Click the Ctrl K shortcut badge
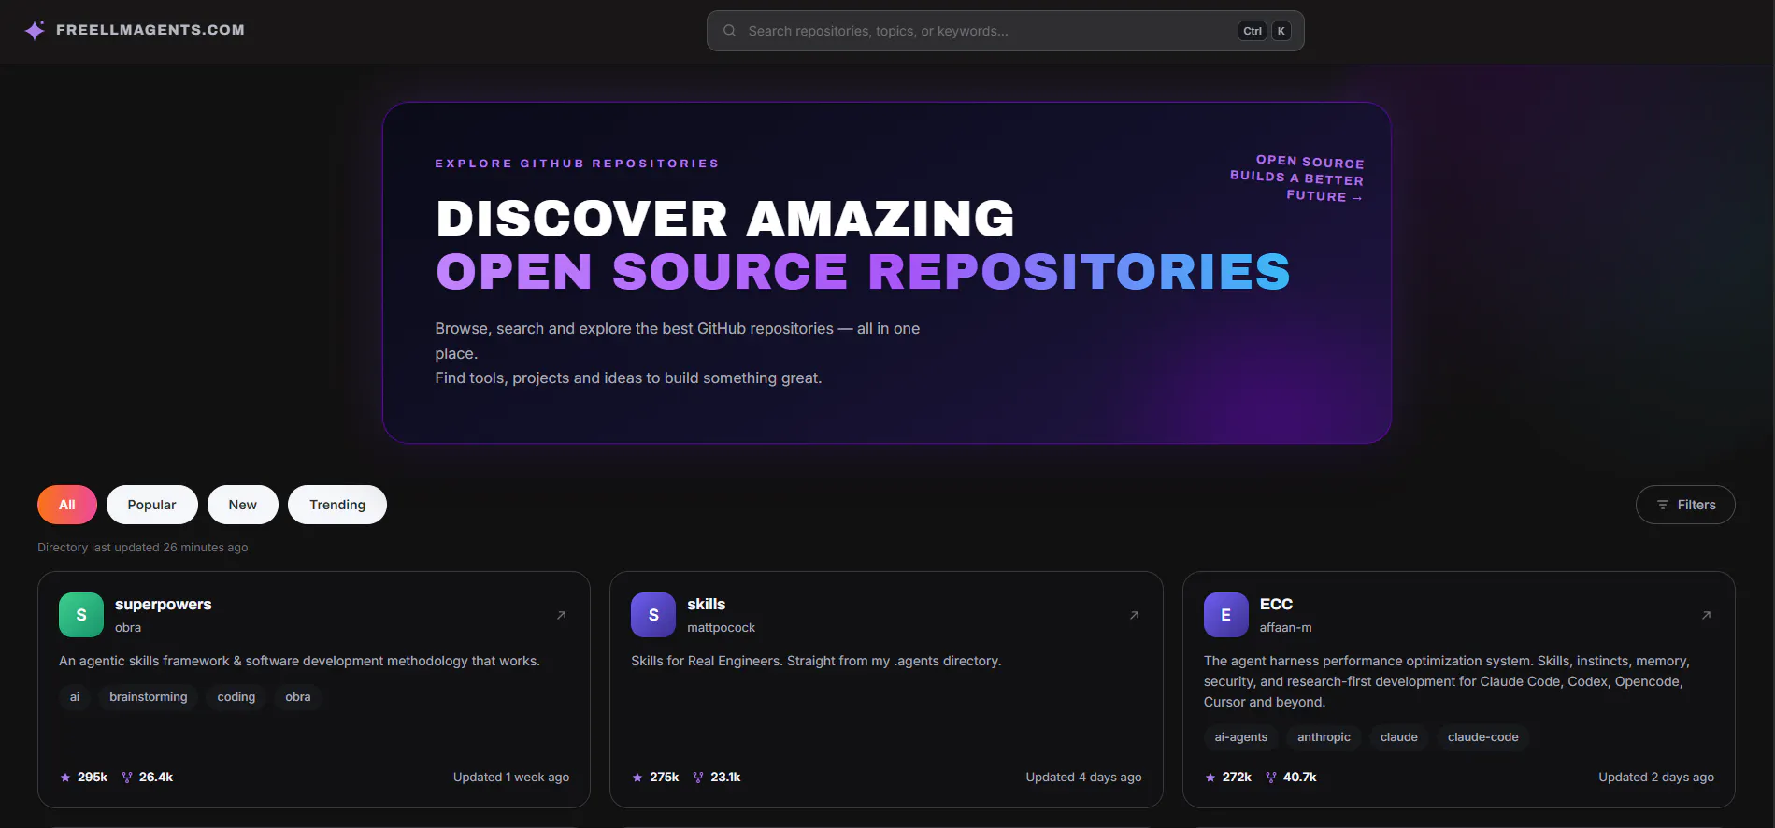The image size is (1775, 828). tap(1266, 31)
